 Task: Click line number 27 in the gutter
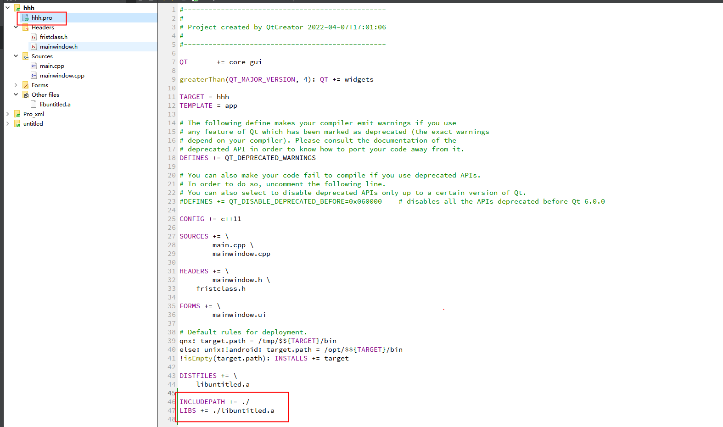click(x=172, y=236)
